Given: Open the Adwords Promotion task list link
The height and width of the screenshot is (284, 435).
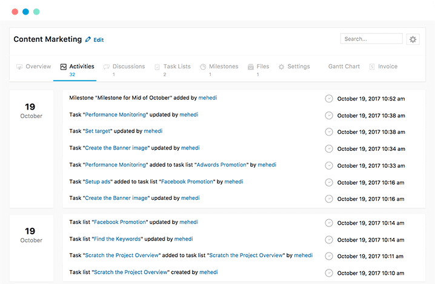Looking at the screenshot, I should (x=221, y=165).
